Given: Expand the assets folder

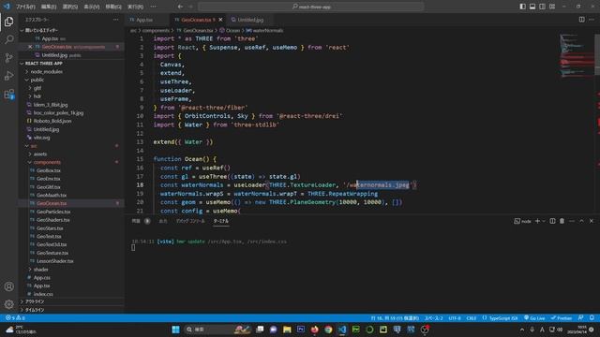Looking at the screenshot, I should pyautogui.click(x=71, y=154).
